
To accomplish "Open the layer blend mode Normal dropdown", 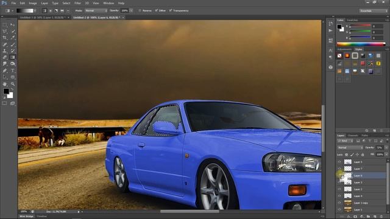I will tap(350, 147).
